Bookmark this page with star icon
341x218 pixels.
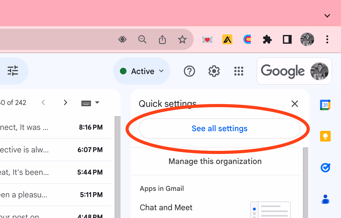182,40
